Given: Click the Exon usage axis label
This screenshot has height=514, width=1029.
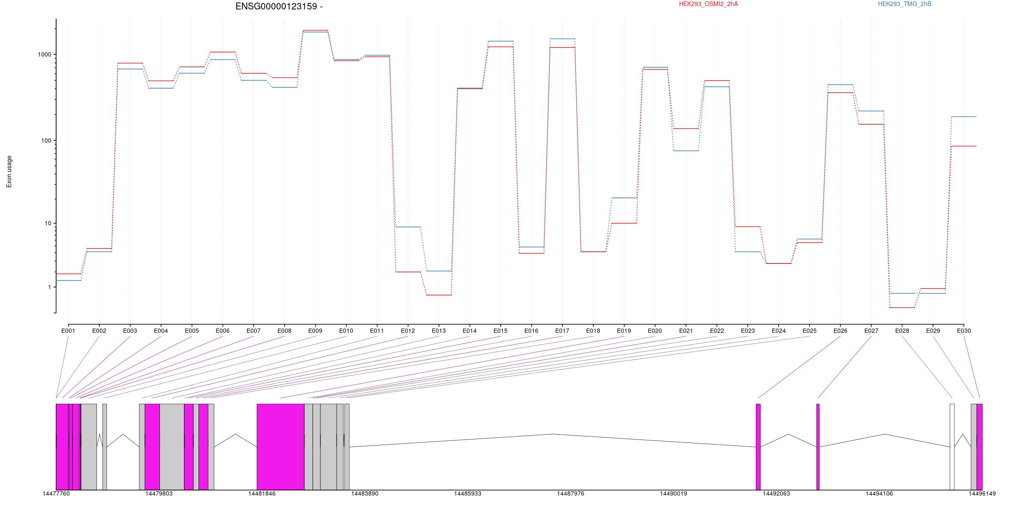Looking at the screenshot, I should point(9,171).
